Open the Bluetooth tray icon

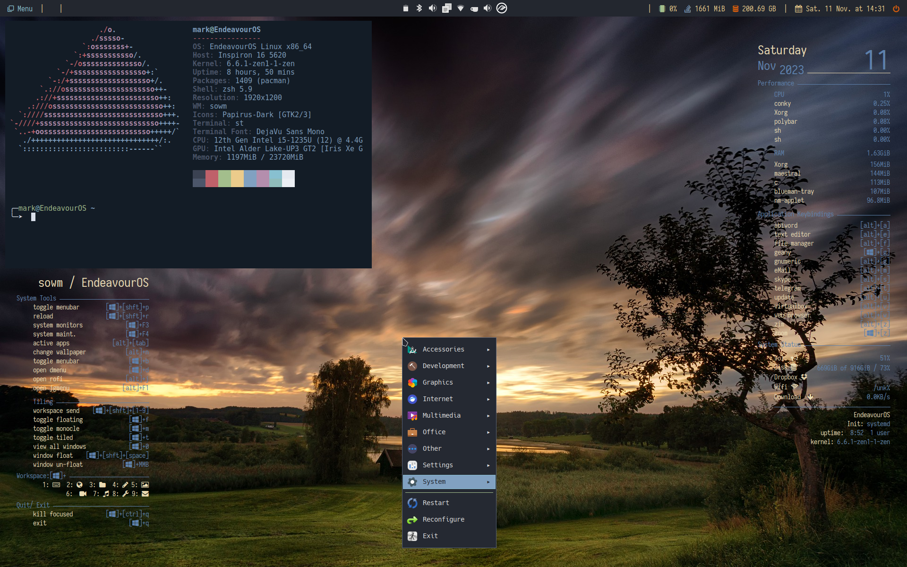coord(419,8)
